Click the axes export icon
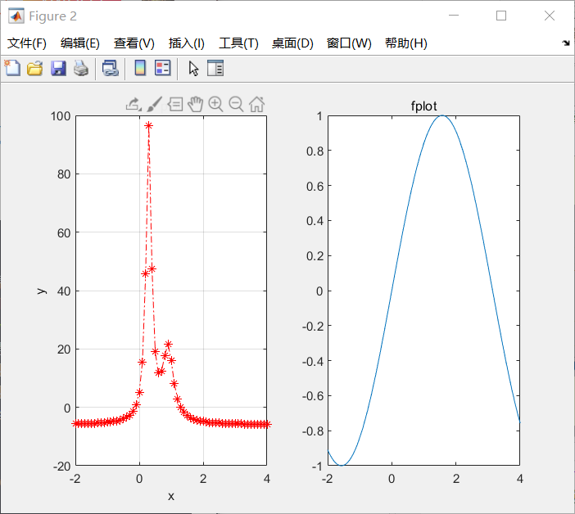This screenshot has height=514, width=575. (x=134, y=105)
